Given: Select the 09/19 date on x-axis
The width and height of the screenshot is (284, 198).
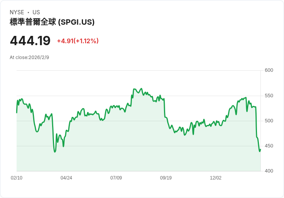Looking at the screenshot, I should coord(166,178).
